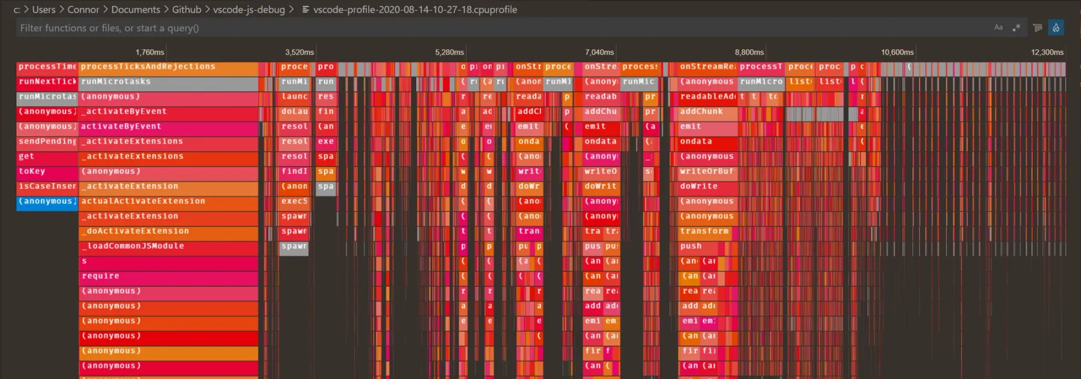The width and height of the screenshot is (1081, 379).
Task: Select the writeOrBuf frame
Action: pos(706,172)
